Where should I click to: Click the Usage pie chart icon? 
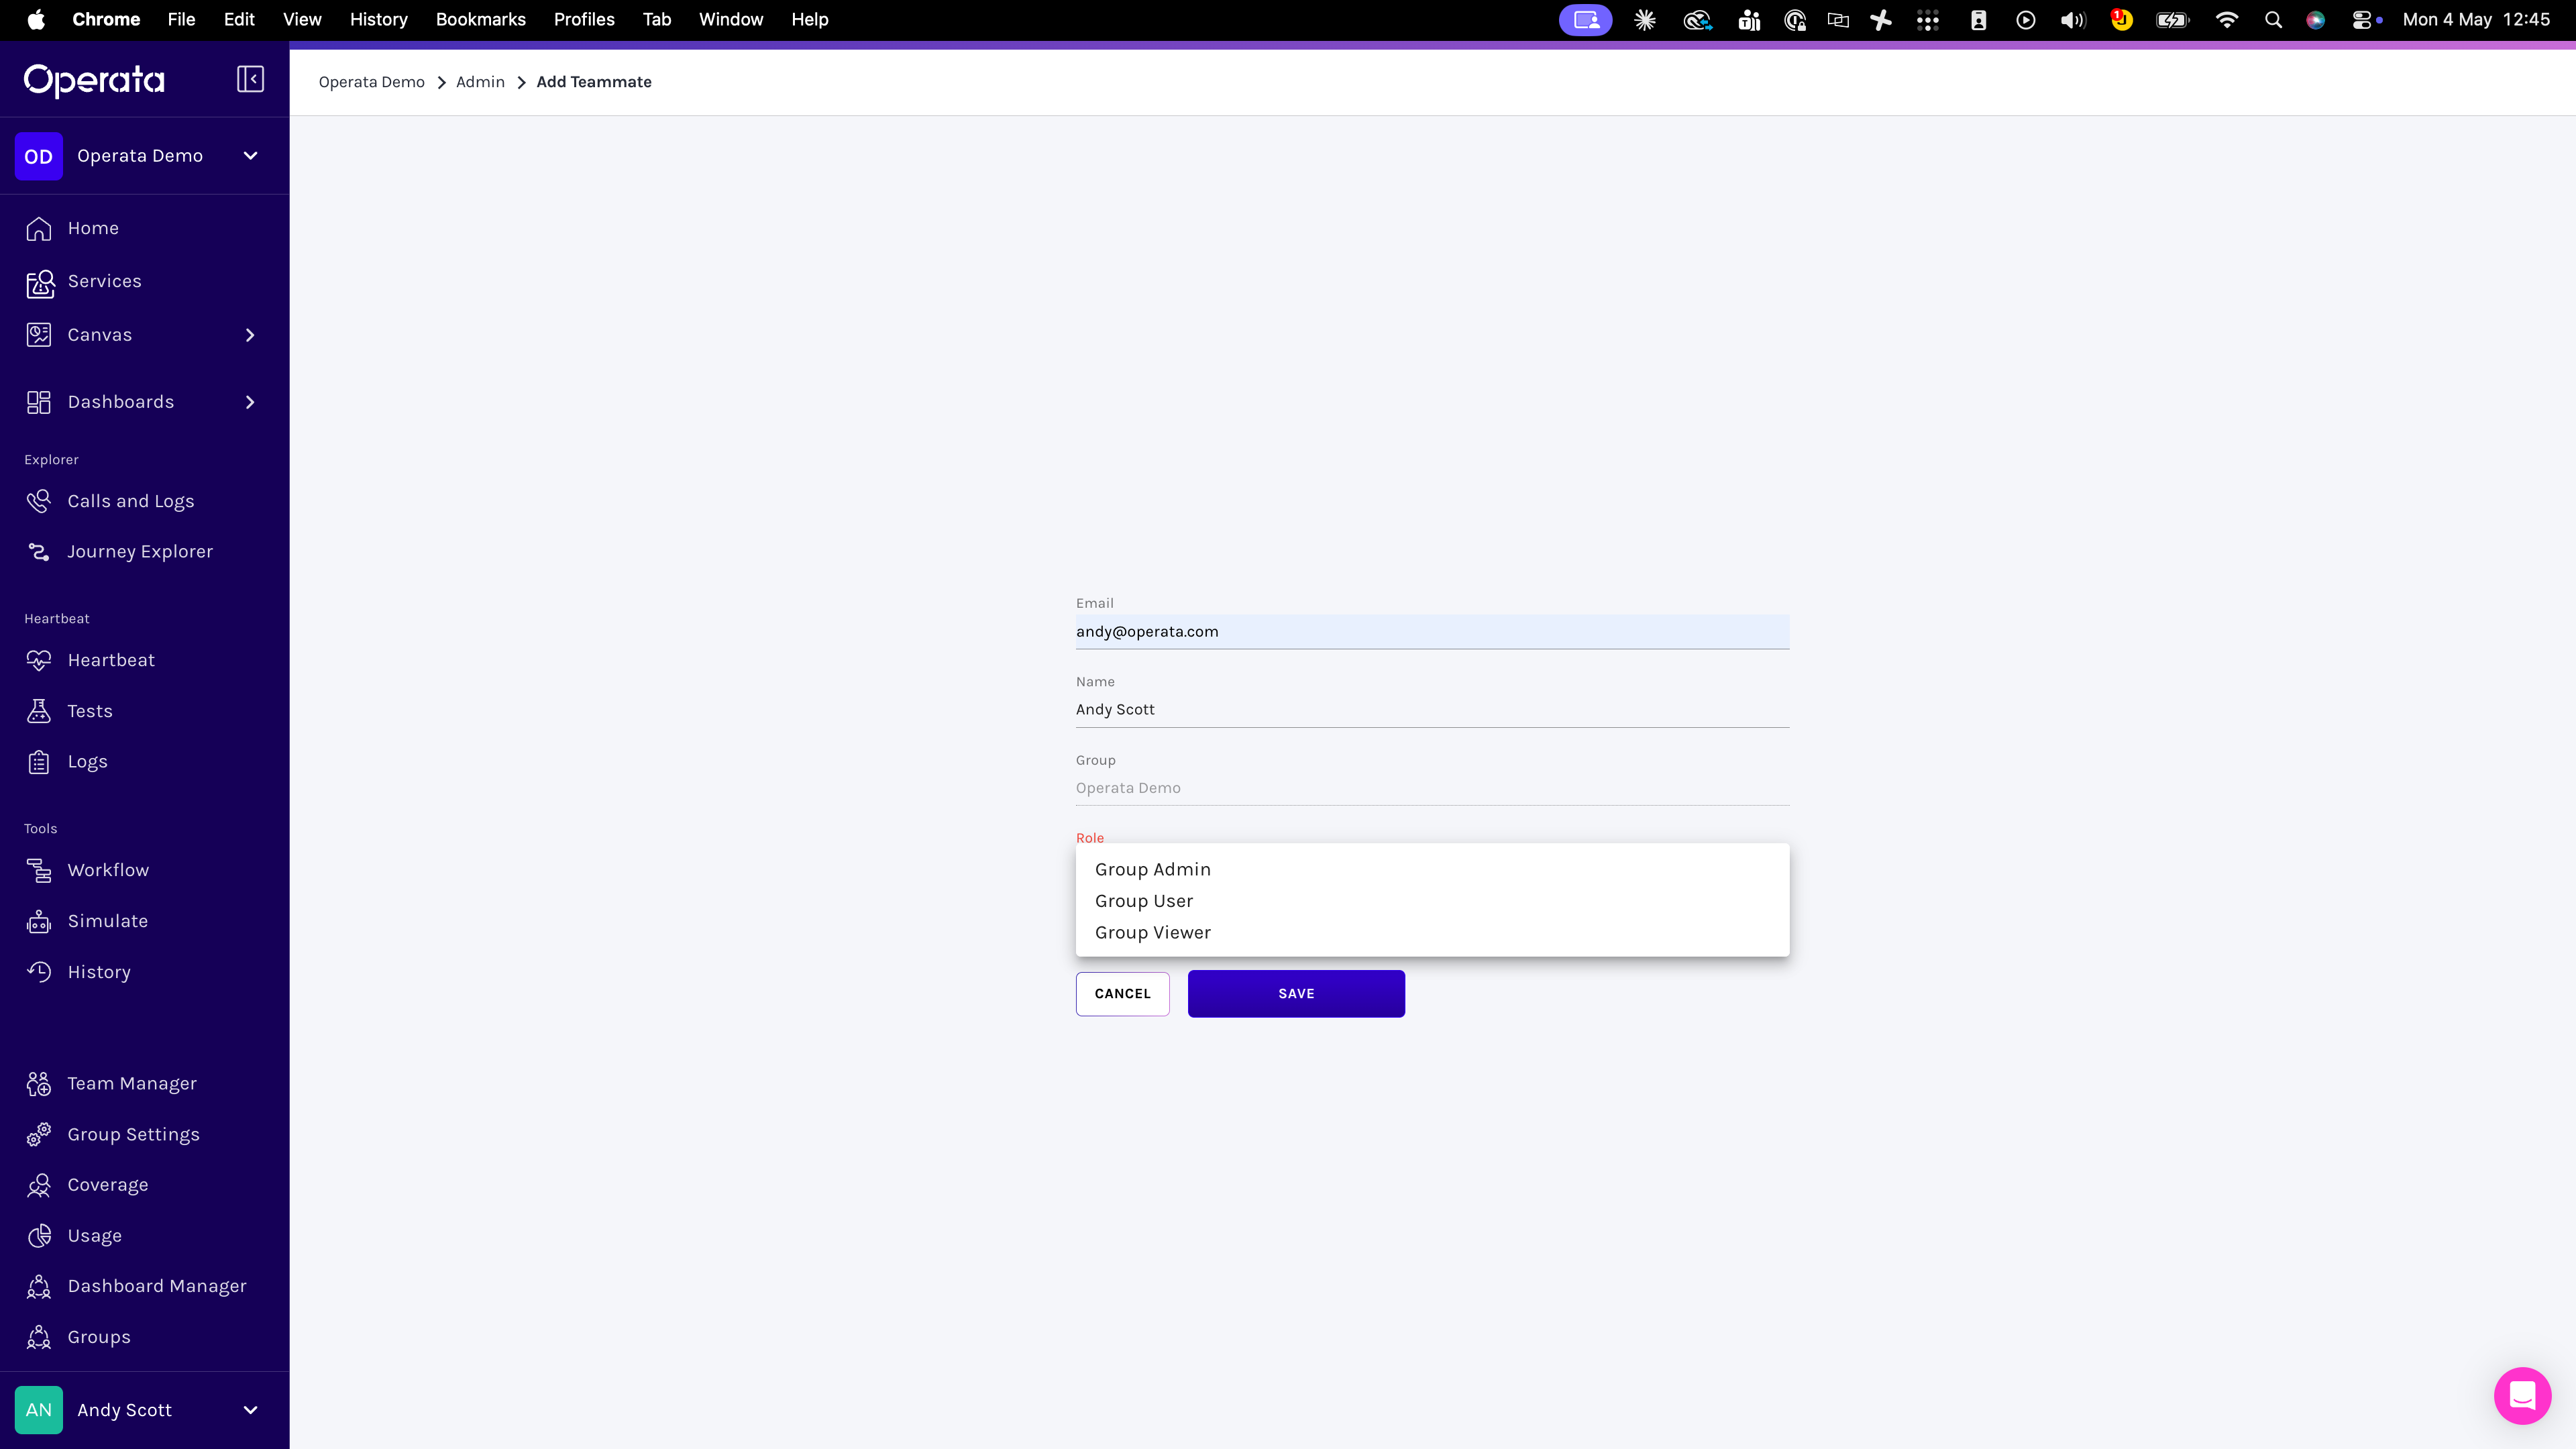pos(39,1236)
